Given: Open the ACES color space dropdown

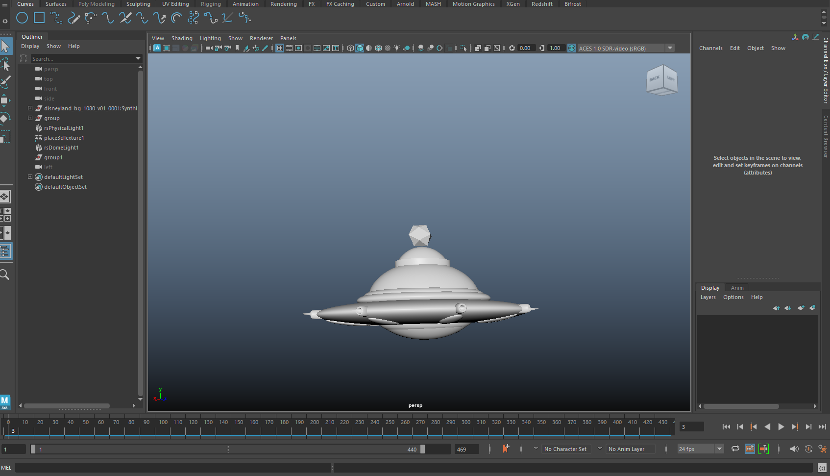Looking at the screenshot, I should pyautogui.click(x=670, y=48).
